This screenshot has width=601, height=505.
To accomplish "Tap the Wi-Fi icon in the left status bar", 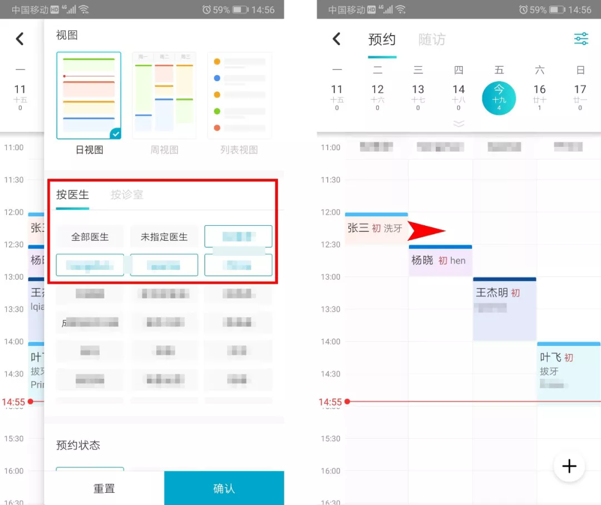I will [x=83, y=9].
